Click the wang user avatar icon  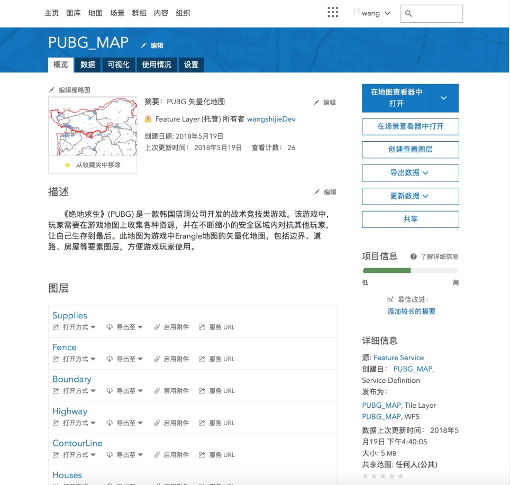click(357, 12)
